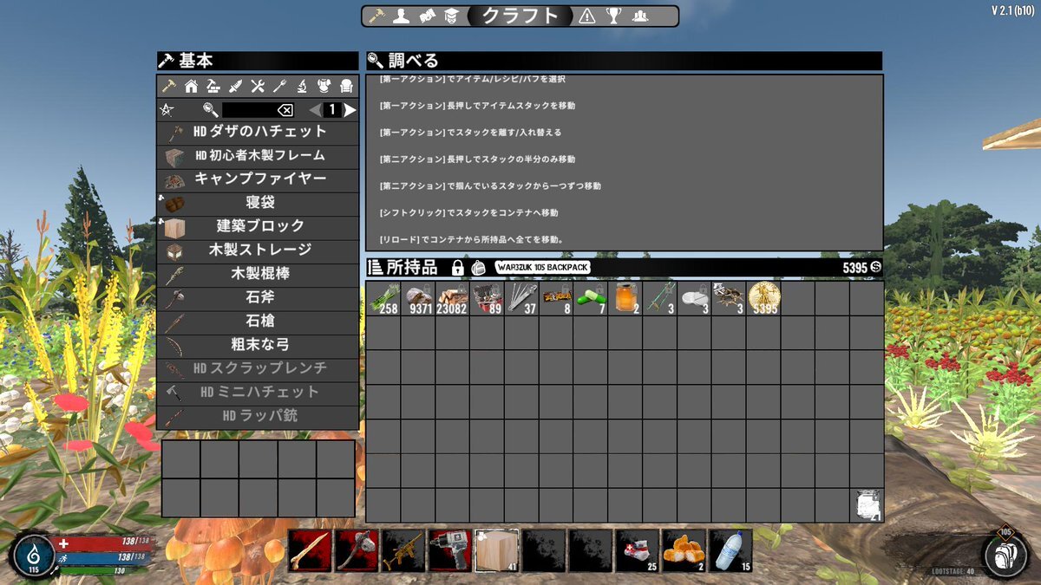Image resolution: width=1041 pixels, height=585 pixels.
Task: Open the challenges trophy tab
Action: [613, 16]
